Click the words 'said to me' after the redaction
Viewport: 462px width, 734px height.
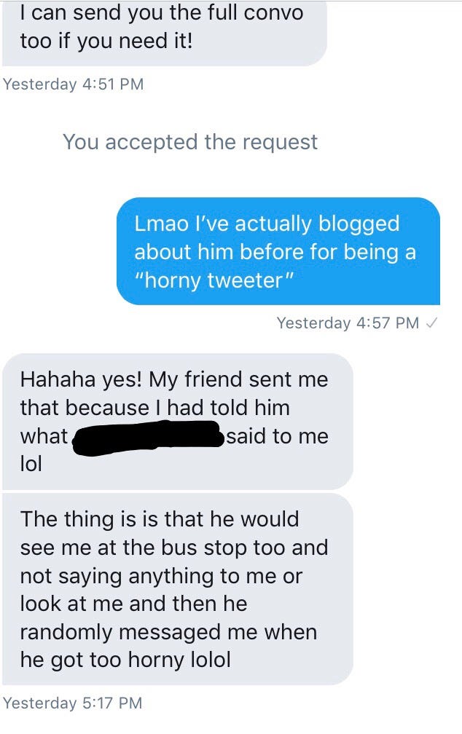[278, 436]
